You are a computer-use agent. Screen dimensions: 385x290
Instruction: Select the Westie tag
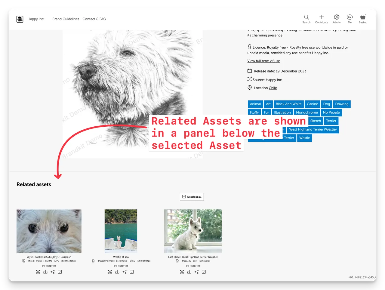tap(304, 138)
